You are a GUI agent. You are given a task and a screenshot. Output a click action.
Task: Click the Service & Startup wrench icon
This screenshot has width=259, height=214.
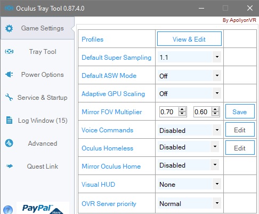(9, 97)
